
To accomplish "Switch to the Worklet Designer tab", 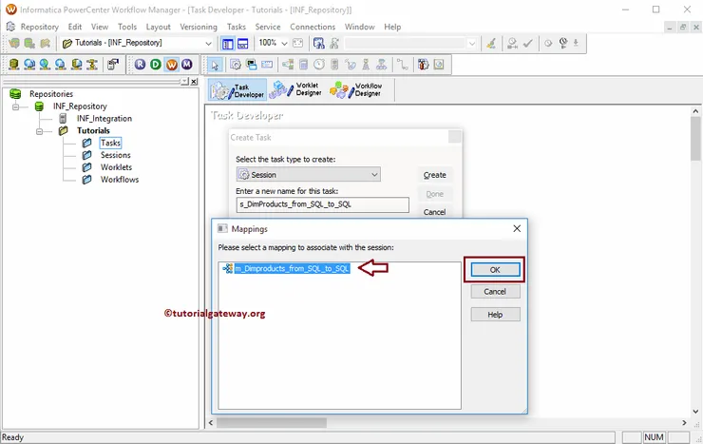I will tap(295, 89).
